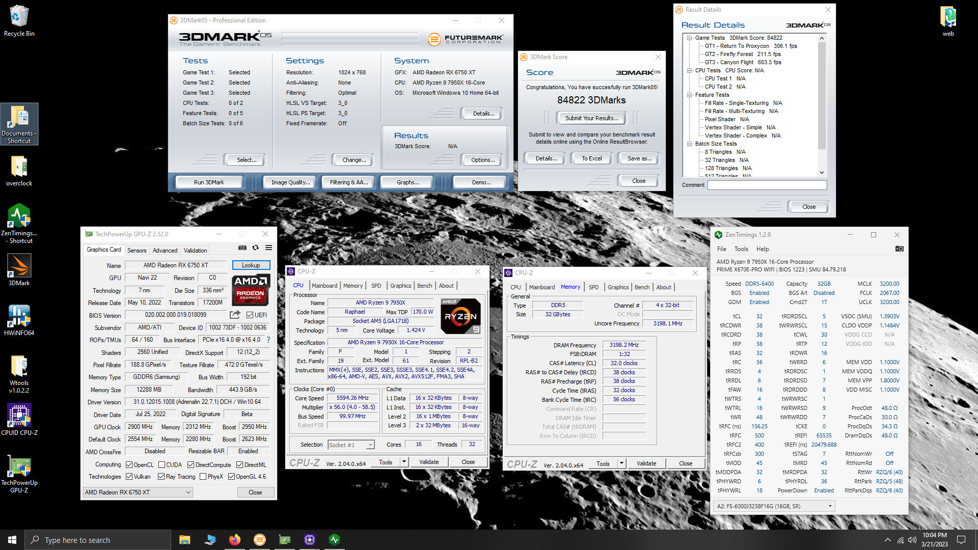This screenshot has width=978, height=550.
Task: Launch 3DMark desktop icon
Action: [19, 270]
